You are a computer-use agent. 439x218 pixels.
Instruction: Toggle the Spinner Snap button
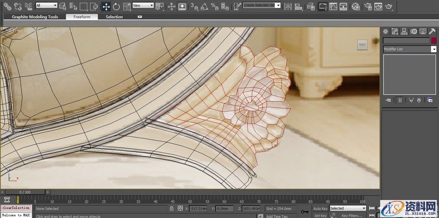click(x=224, y=6)
